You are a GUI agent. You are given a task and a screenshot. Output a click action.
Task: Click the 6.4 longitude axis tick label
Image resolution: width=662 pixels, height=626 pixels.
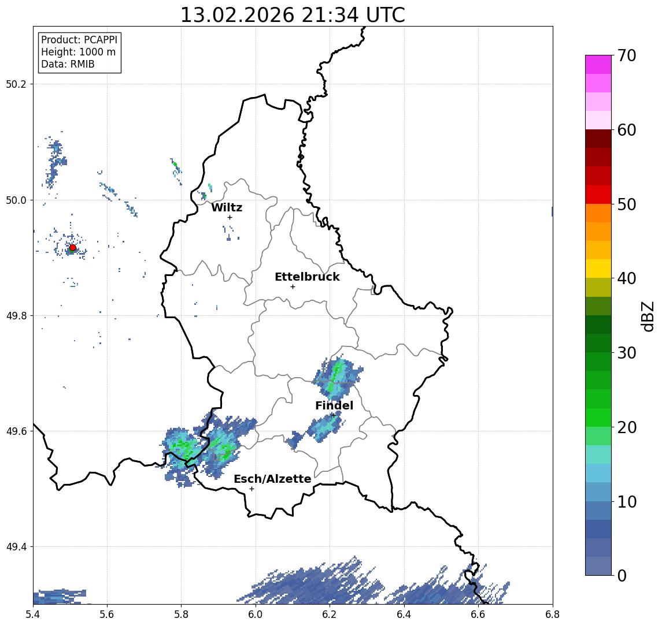click(404, 614)
